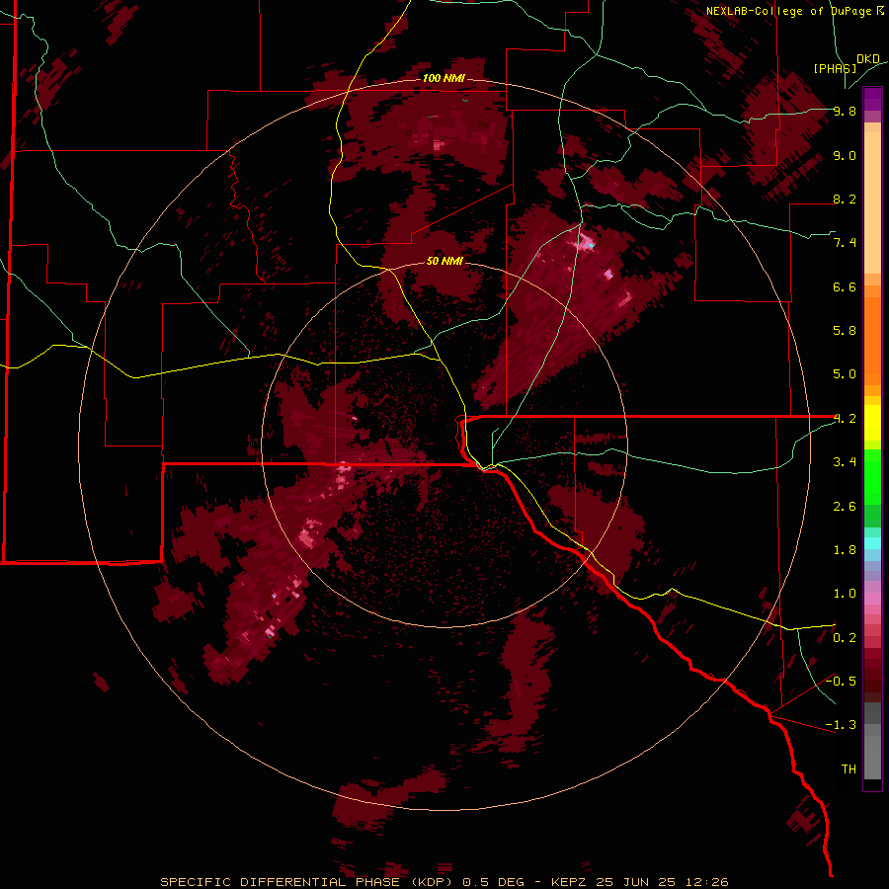Screen dimensions: 889x889
Task: Click the 9.0 scale value
Action: (x=845, y=156)
